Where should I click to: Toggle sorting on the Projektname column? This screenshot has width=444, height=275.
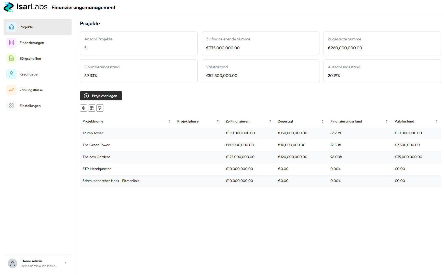(169, 121)
